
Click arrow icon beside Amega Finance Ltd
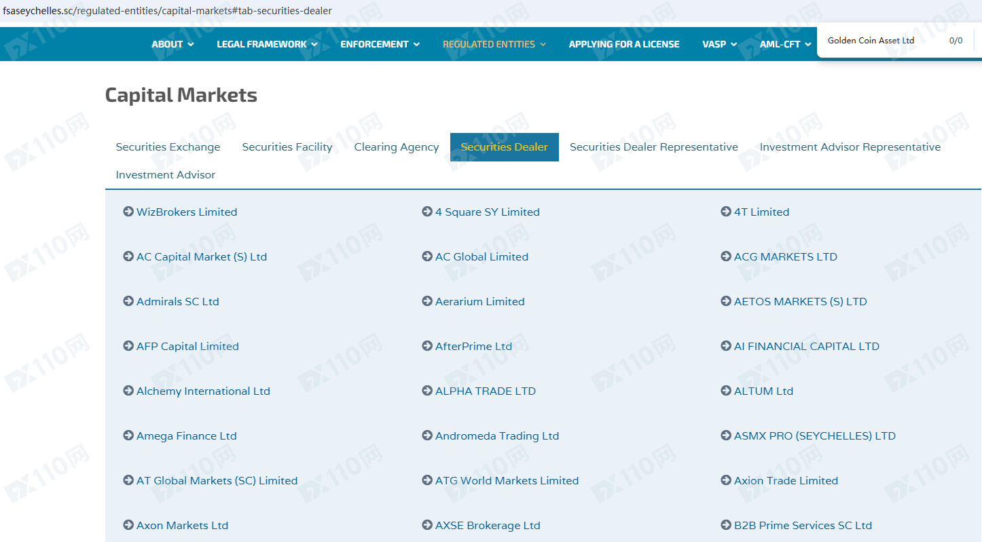128,435
